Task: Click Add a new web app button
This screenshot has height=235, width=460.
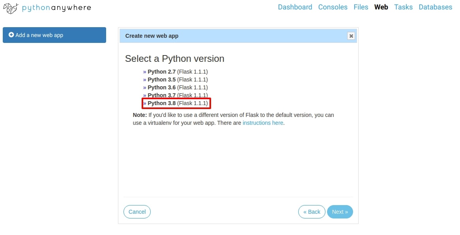Action: pyautogui.click(x=54, y=35)
